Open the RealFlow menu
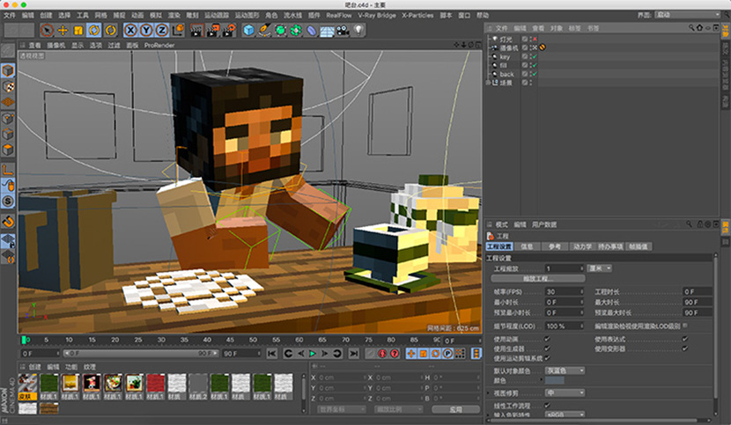731x425 pixels. coord(339,15)
